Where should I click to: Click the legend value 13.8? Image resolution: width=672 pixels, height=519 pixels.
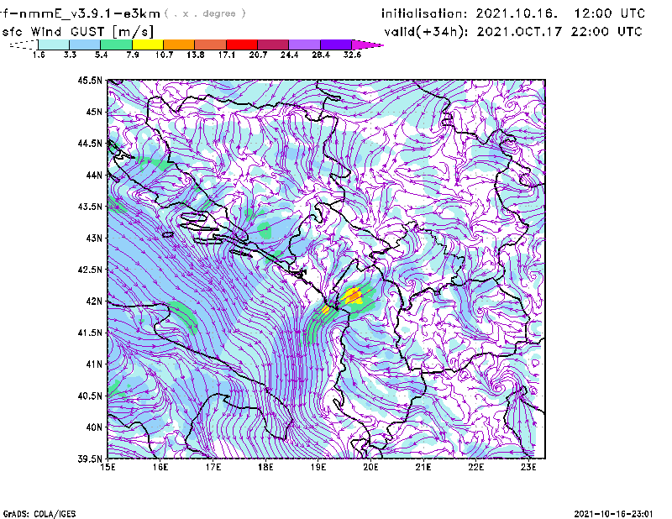pyautogui.click(x=196, y=55)
